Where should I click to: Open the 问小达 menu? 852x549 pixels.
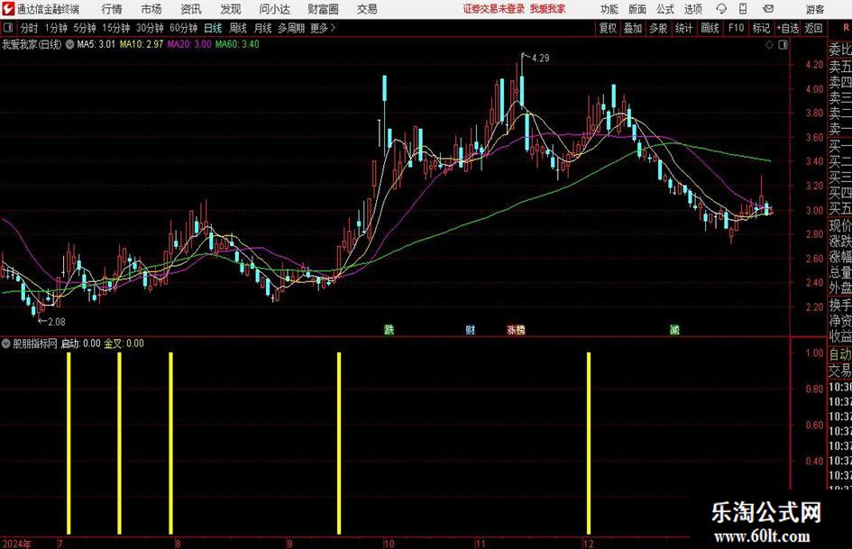point(274,9)
